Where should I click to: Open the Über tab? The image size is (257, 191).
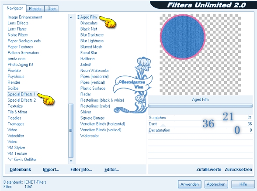tap(52, 9)
